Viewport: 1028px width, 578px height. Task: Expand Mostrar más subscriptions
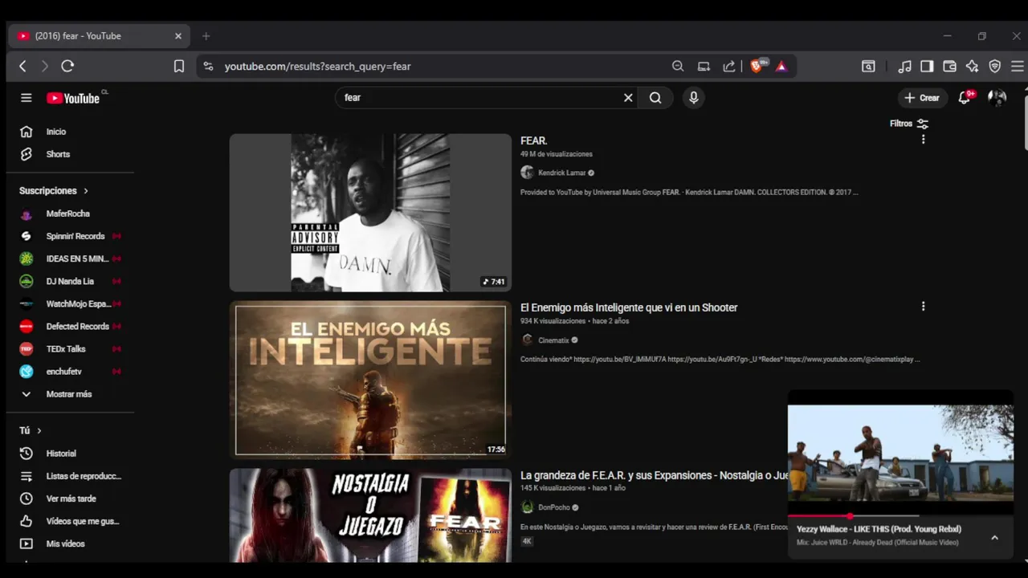[71, 394]
